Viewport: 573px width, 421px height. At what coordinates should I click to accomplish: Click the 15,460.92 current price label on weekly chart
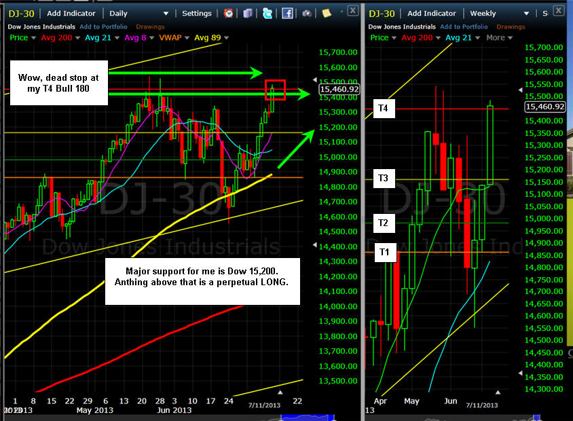[x=545, y=107]
